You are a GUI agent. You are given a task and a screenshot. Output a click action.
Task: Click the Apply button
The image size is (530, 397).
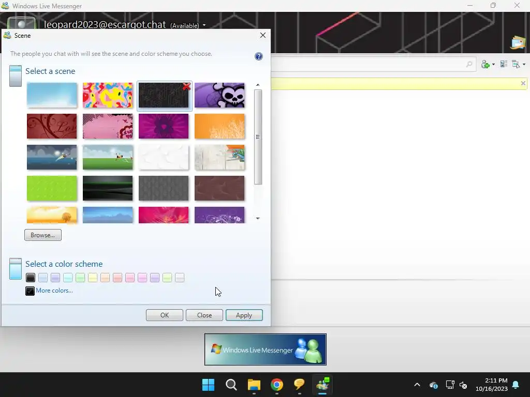point(244,315)
